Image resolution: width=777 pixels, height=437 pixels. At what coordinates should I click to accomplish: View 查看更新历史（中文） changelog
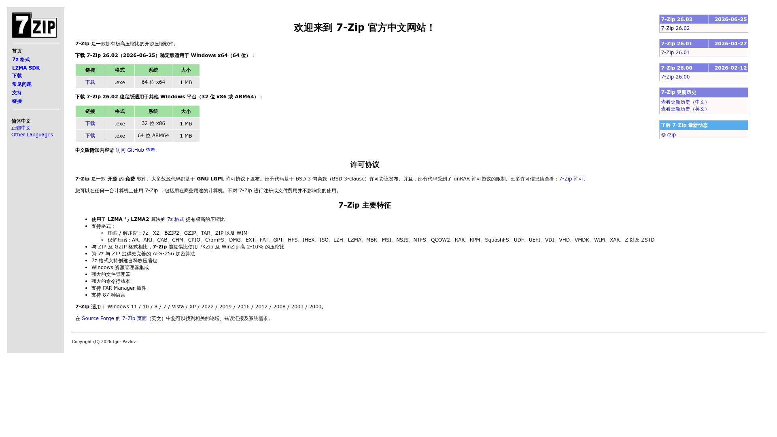(685, 102)
